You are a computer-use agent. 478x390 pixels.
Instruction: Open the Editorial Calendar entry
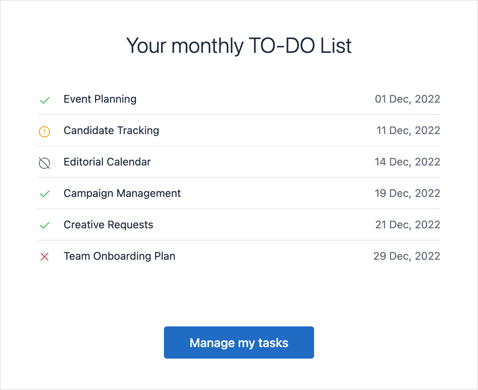107,162
